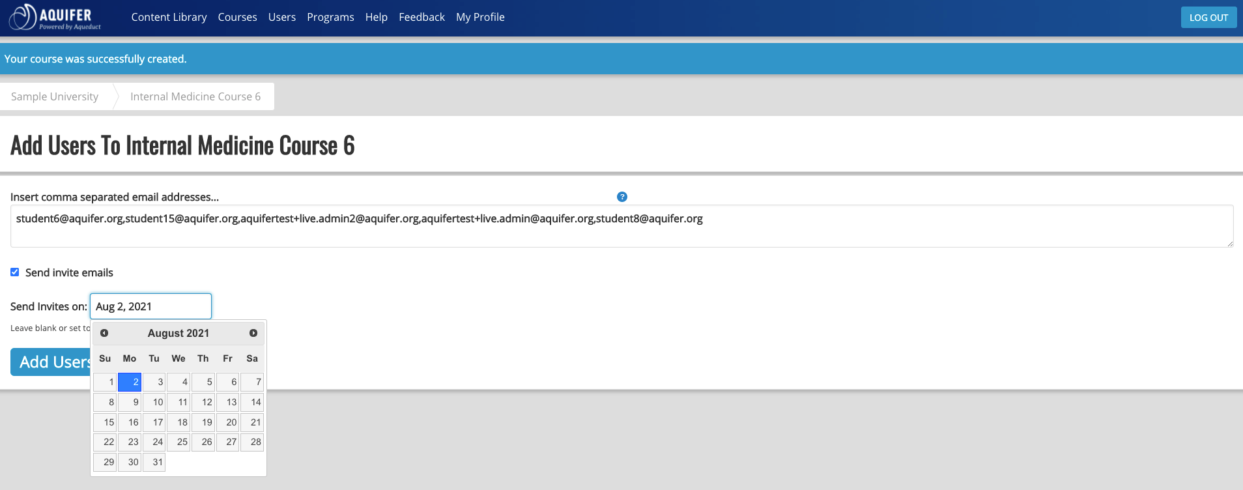
Task: Select August 11 in calendar
Action: point(179,402)
